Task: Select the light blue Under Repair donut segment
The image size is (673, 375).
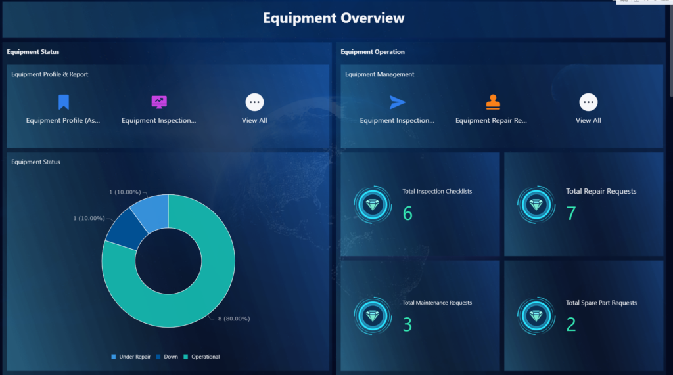Action: click(x=152, y=212)
